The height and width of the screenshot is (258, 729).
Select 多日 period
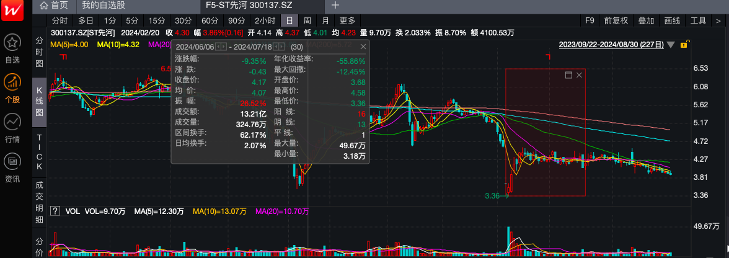[x=86, y=20]
